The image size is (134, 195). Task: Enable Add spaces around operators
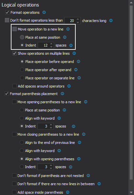click(14, 86)
